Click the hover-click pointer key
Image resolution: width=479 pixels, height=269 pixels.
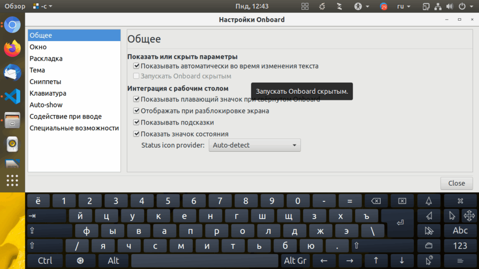429,261
